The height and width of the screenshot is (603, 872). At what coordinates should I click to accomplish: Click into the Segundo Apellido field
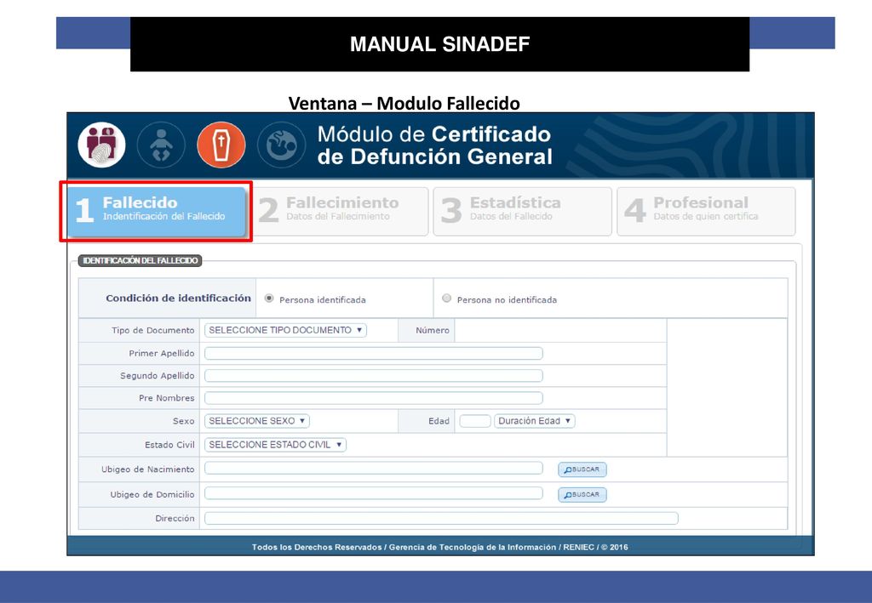click(374, 376)
